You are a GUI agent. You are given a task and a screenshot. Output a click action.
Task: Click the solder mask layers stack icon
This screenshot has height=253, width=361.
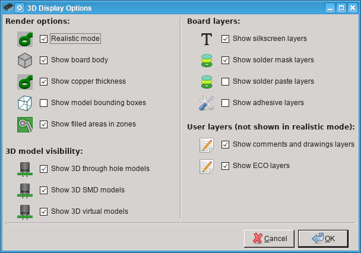(207, 61)
